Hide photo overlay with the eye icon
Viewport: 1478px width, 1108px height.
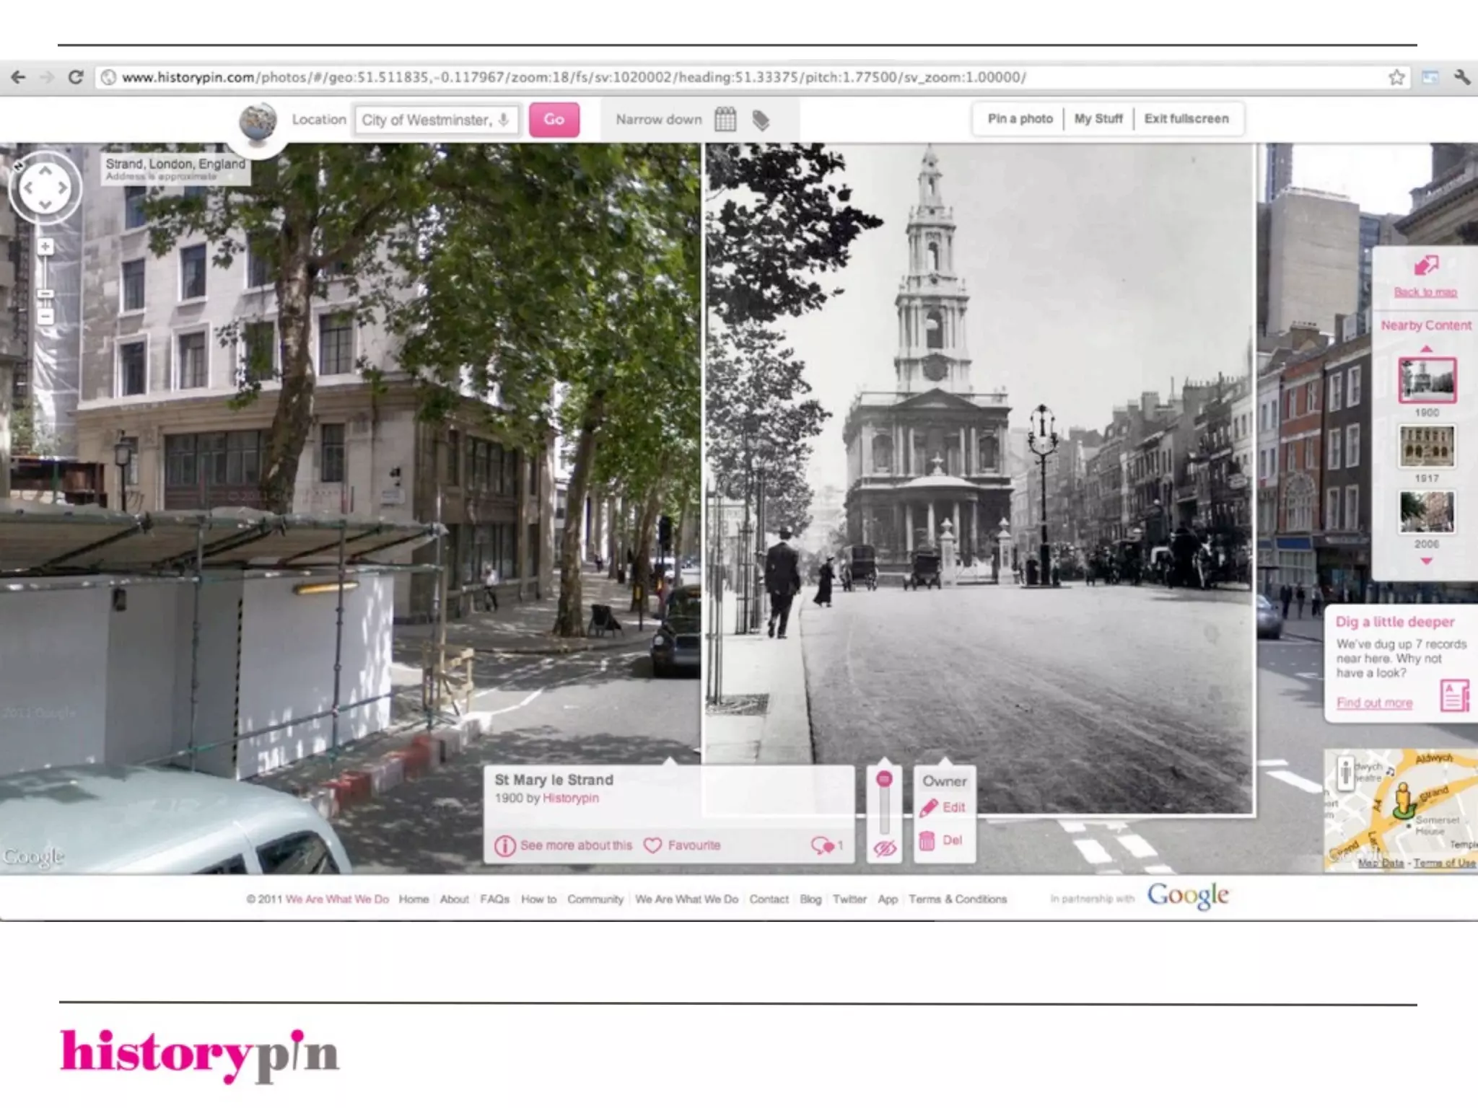tap(885, 848)
